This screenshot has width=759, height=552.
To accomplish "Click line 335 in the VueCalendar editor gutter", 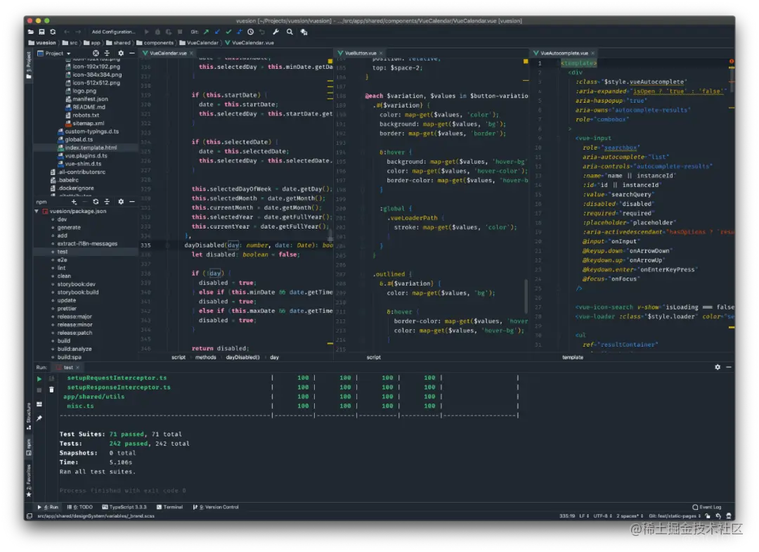I will click(145, 245).
